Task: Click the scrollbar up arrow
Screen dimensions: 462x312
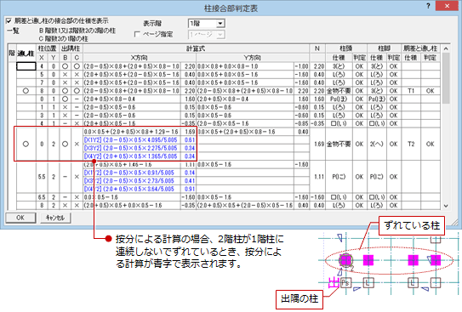Action: pyautogui.click(x=446, y=48)
